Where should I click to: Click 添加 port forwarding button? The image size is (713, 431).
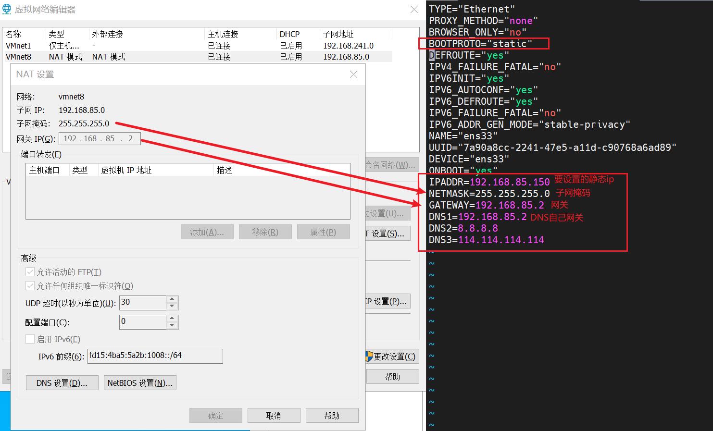(x=207, y=232)
